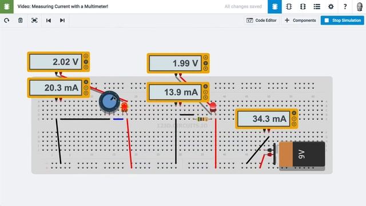Select amperage mode on 20.3 mA multimeter

tap(86, 82)
